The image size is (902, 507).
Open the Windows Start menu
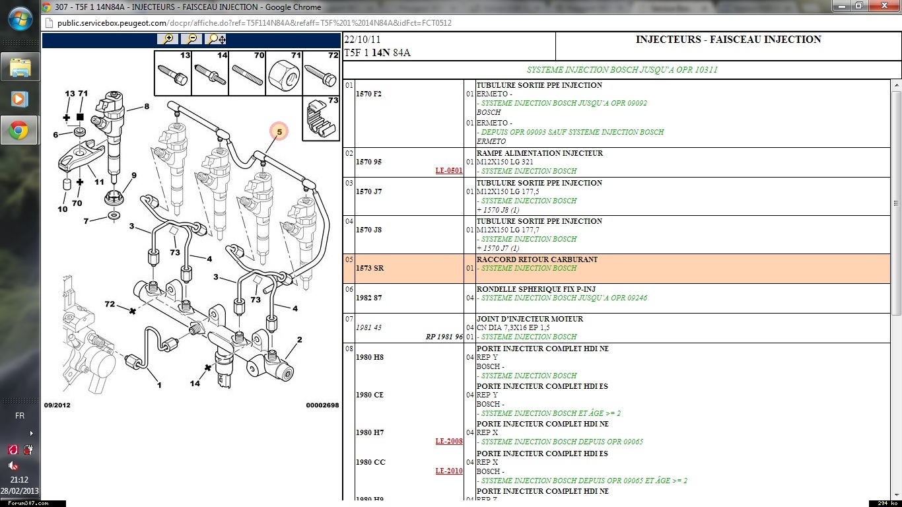[20, 18]
